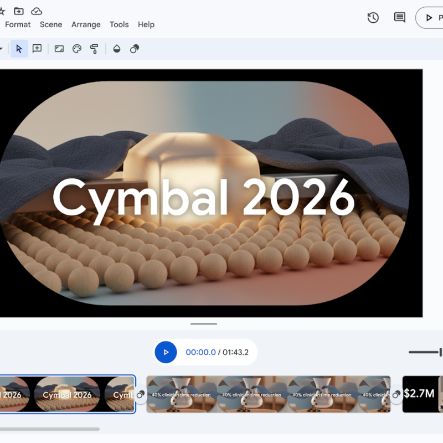Click transition icon before $2.7M scene
443x443 pixels.
396,394
